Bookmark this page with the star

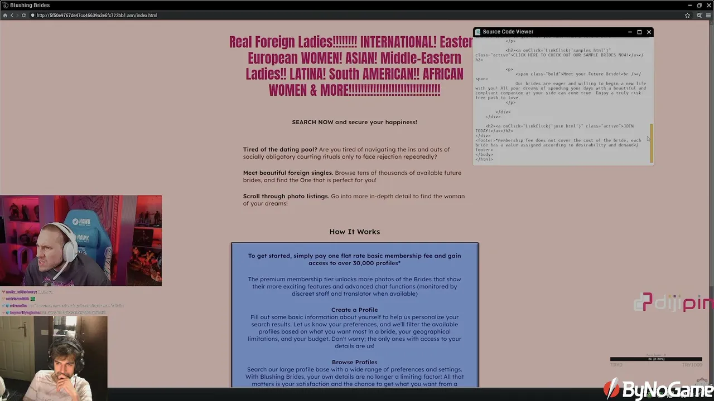pos(687,15)
